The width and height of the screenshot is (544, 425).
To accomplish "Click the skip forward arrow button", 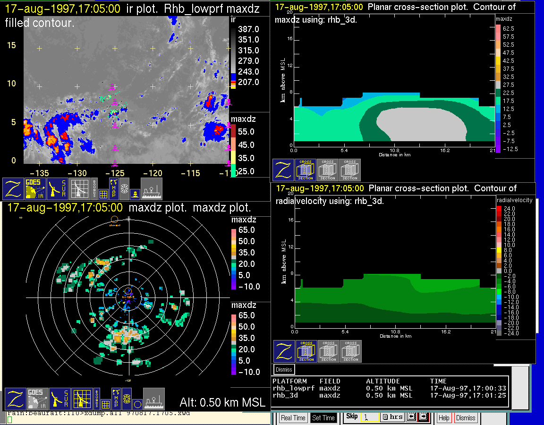I will point(423,417).
